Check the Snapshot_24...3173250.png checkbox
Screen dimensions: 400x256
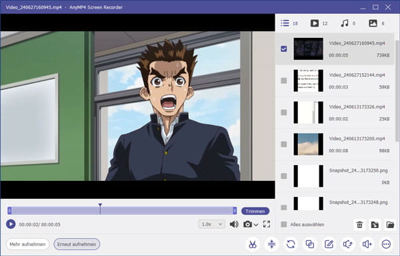(x=284, y=176)
